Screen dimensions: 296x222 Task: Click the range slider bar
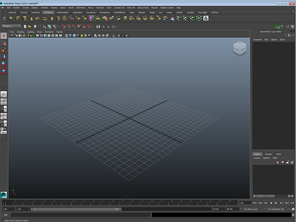(76, 209)
